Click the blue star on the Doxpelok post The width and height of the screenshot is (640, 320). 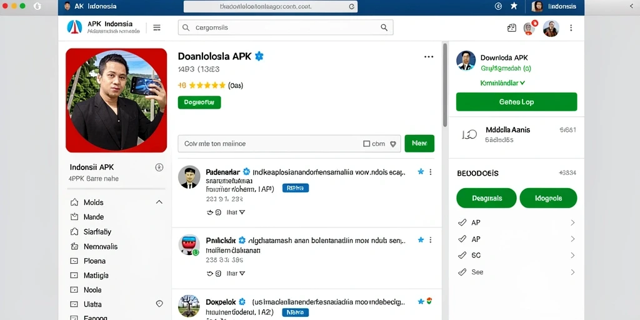(x=421, y=301)
